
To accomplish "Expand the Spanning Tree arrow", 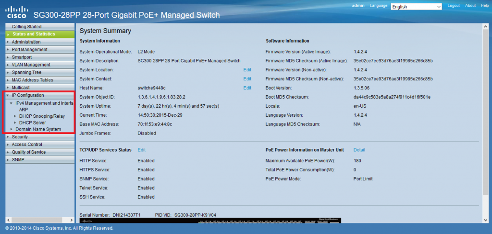I will [x=8, y=72].
